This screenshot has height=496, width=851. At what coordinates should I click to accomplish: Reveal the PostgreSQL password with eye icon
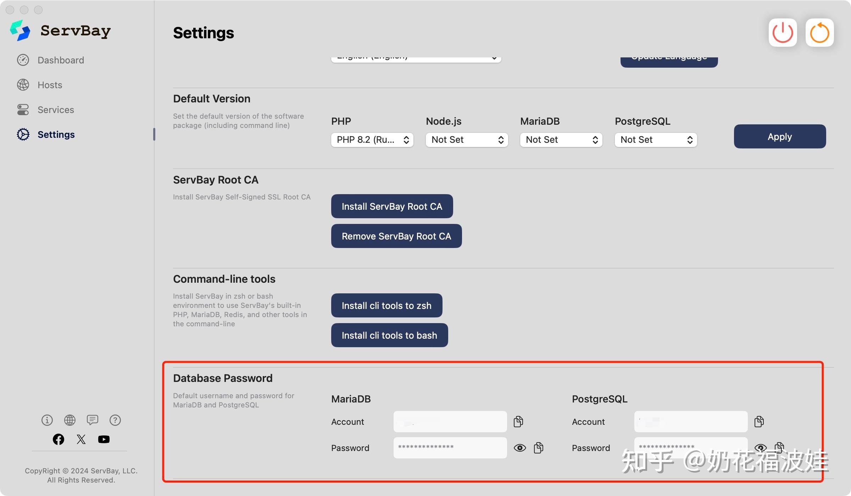click(x=760, y=448)
